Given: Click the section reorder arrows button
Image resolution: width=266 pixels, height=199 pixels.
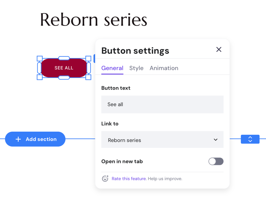Looking at the screenshot, I should click(250, 139).
